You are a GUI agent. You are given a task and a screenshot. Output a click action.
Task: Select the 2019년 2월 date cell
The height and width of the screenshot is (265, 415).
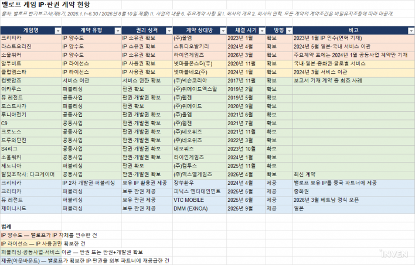pos(246,90)
